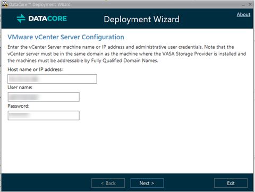
Task: Click the 'Deployment Wizard' header title
Action: pos(141,19)
